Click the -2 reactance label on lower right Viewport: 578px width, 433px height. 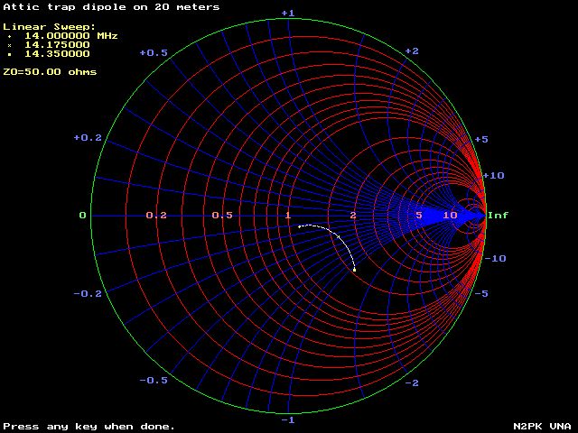412,383
